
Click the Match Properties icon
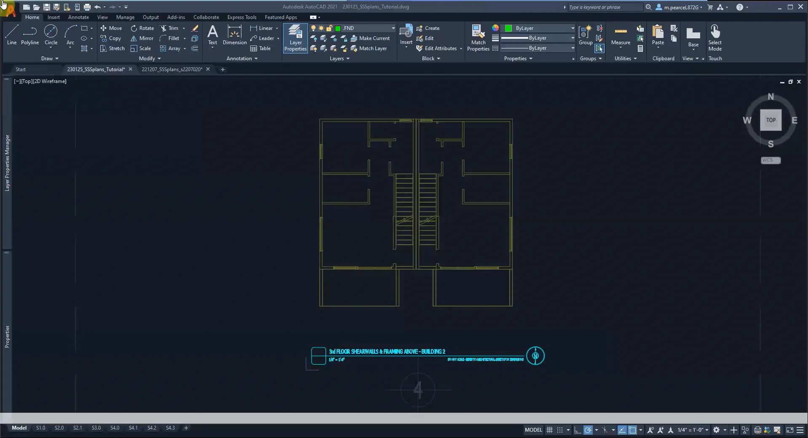(478, 38)
